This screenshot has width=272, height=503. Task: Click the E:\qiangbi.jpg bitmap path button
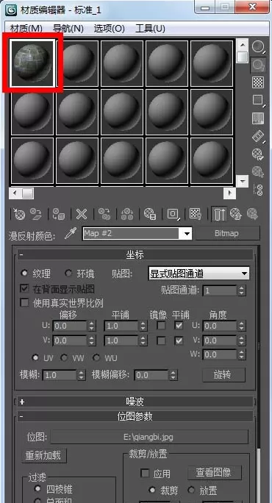149,437
